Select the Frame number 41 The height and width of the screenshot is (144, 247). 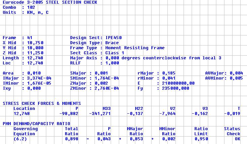point(30,38)
